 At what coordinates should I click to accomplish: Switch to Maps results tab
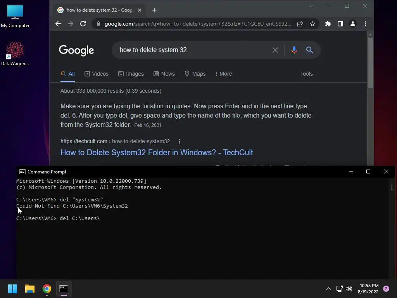[195, 74]
